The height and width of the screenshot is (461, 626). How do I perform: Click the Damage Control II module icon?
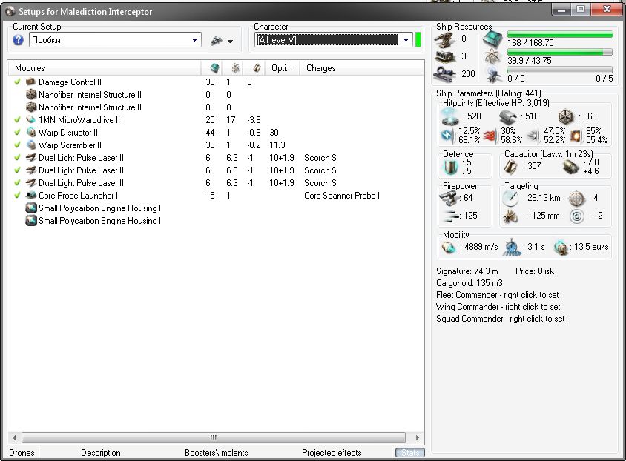point(30,82)
